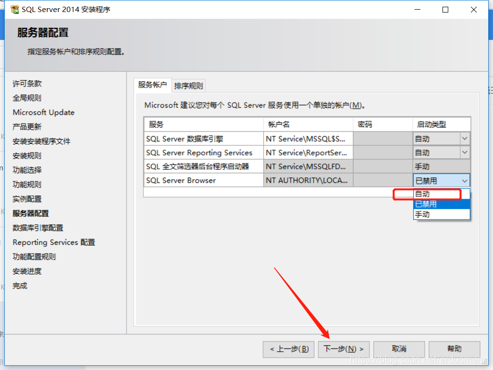
Task: Click the SQL Server Browser service cell
Action: [x=204, y=180]
